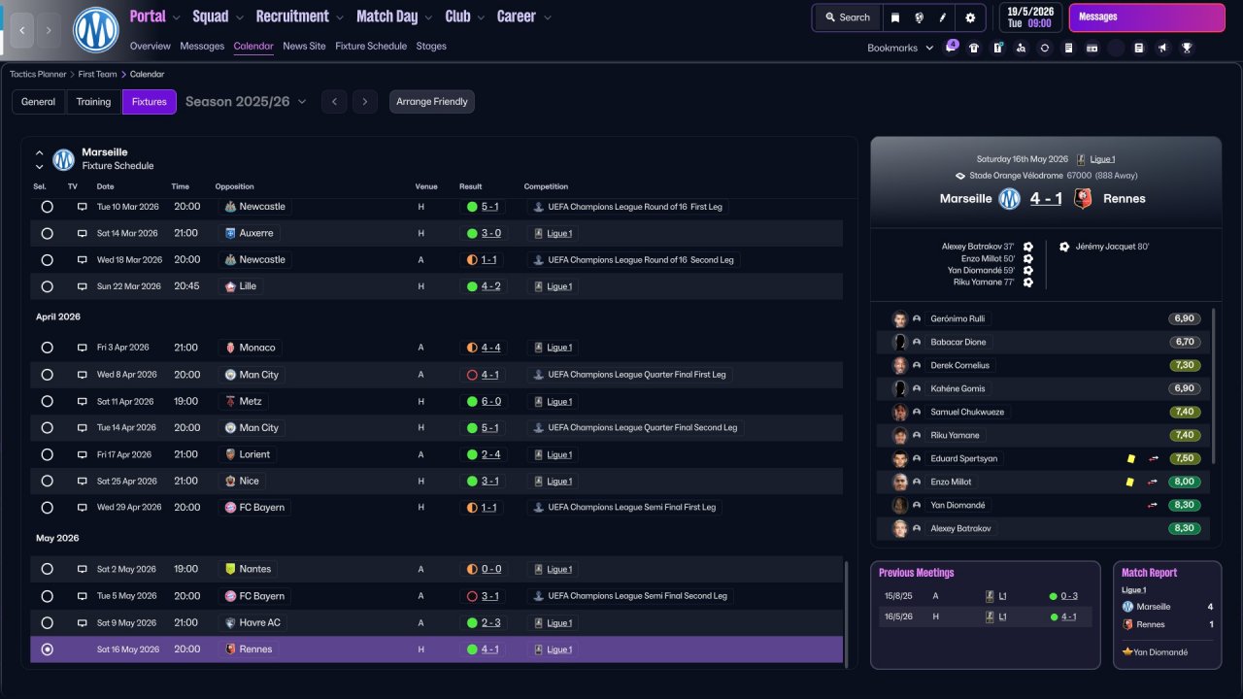
Task: Open the Club menu dropdown arrow
Action: coord(480,17)
